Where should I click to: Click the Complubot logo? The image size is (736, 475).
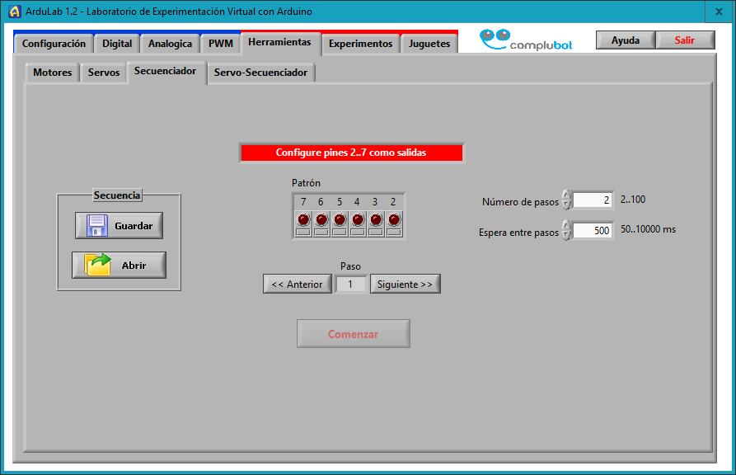(526, 41)
